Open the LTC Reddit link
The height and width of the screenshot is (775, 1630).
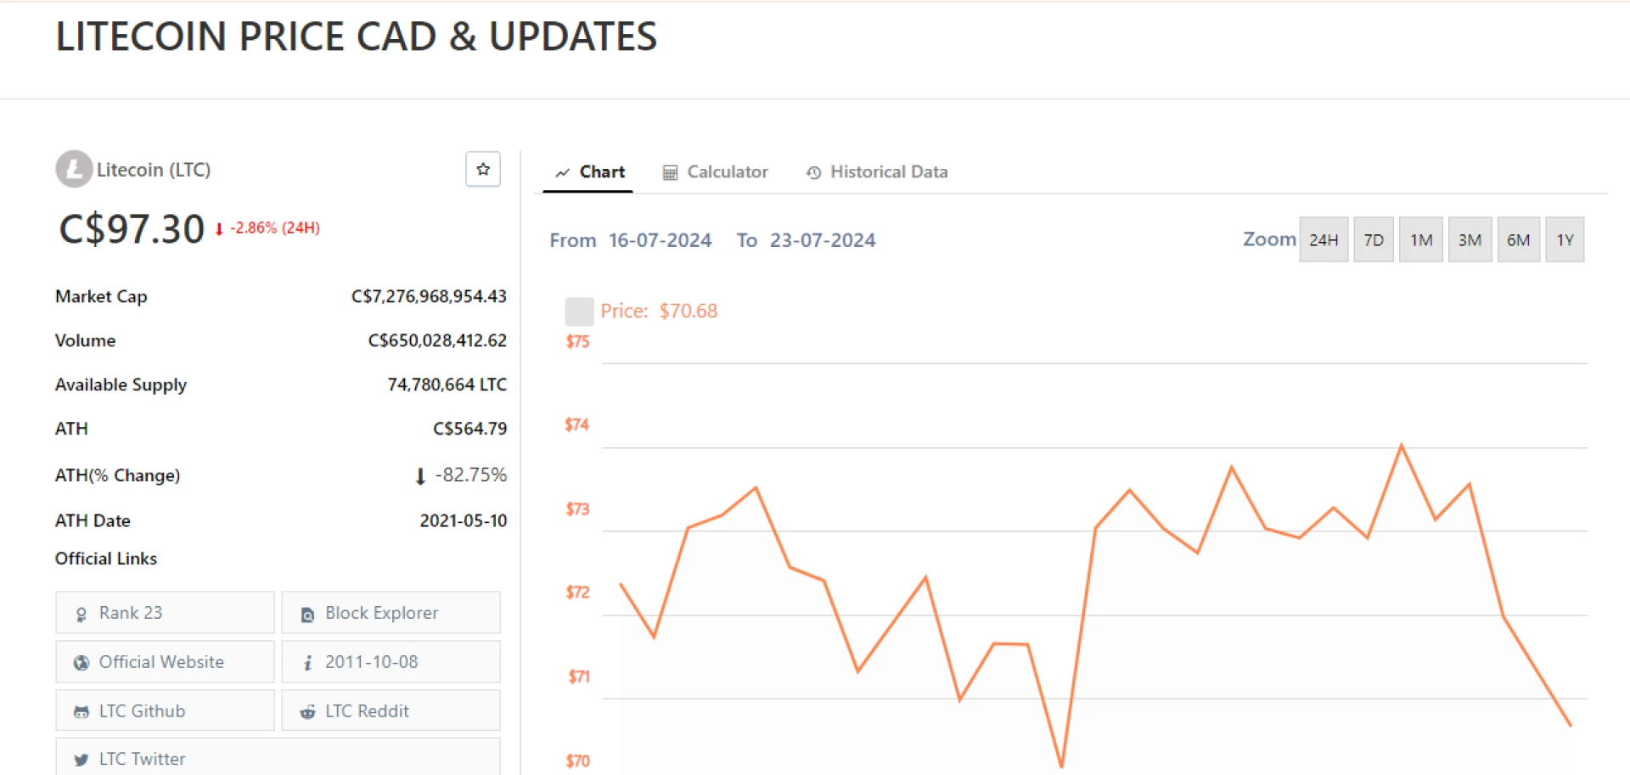(391, 711)
